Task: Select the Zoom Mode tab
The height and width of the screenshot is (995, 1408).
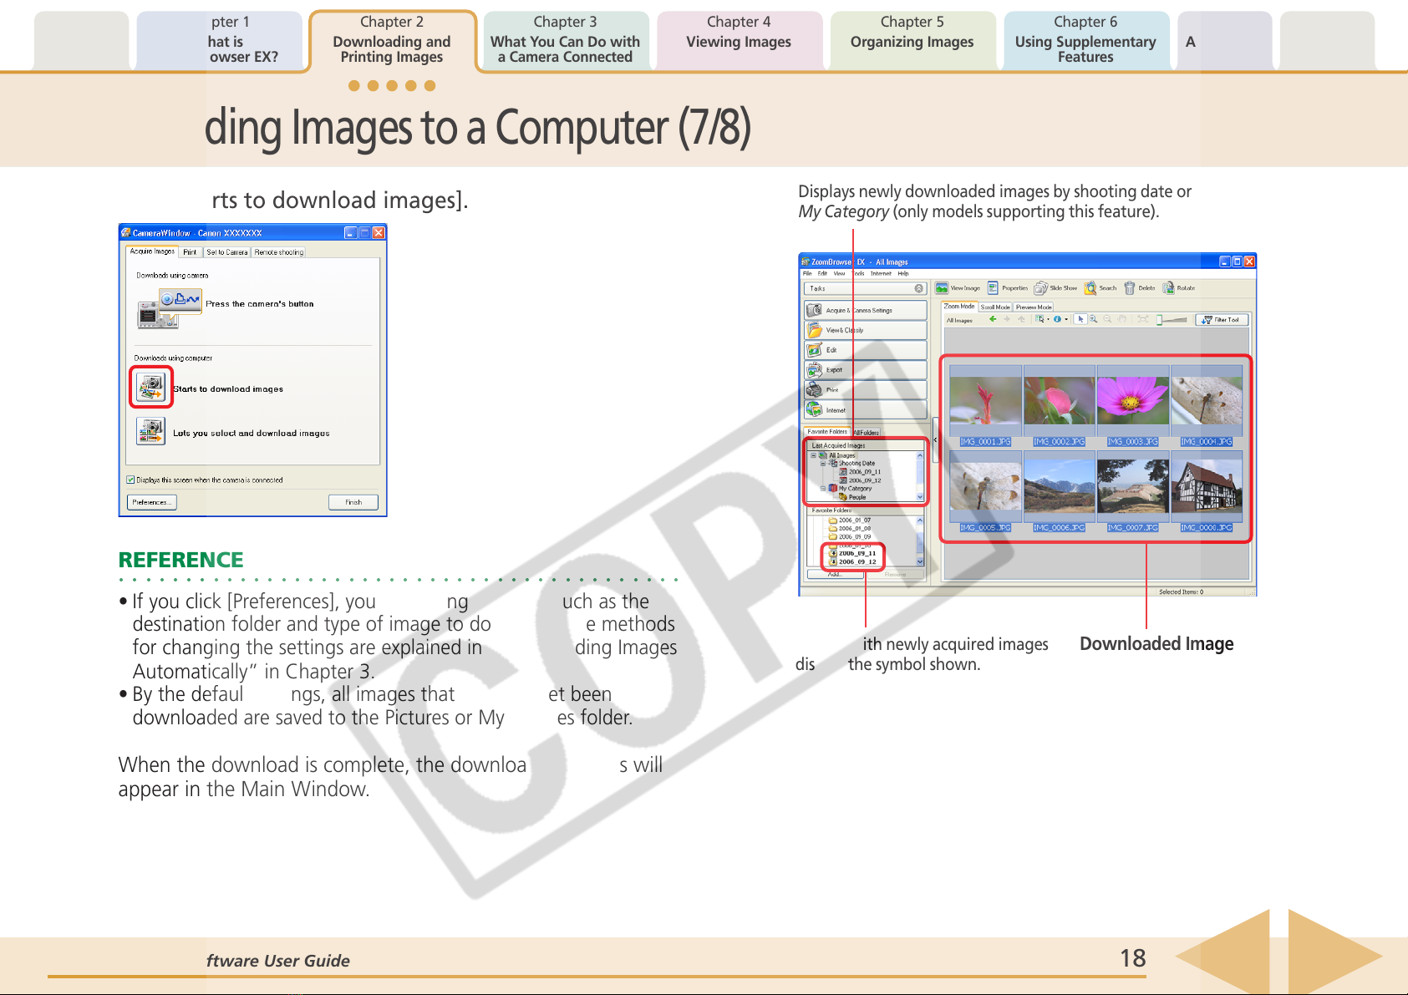Action: click(959, 307)
